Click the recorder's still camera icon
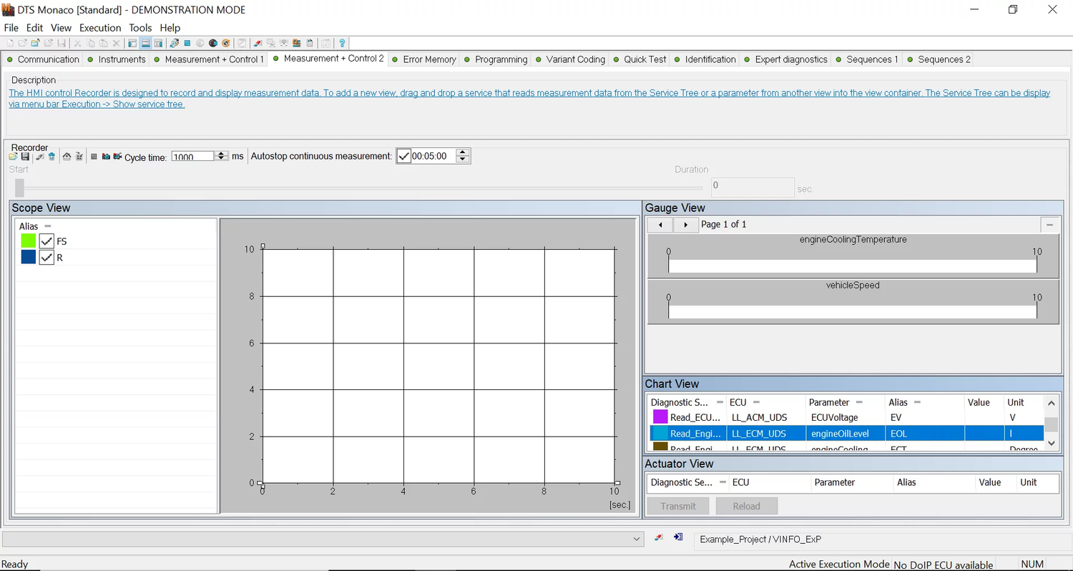 pos(106,157)
